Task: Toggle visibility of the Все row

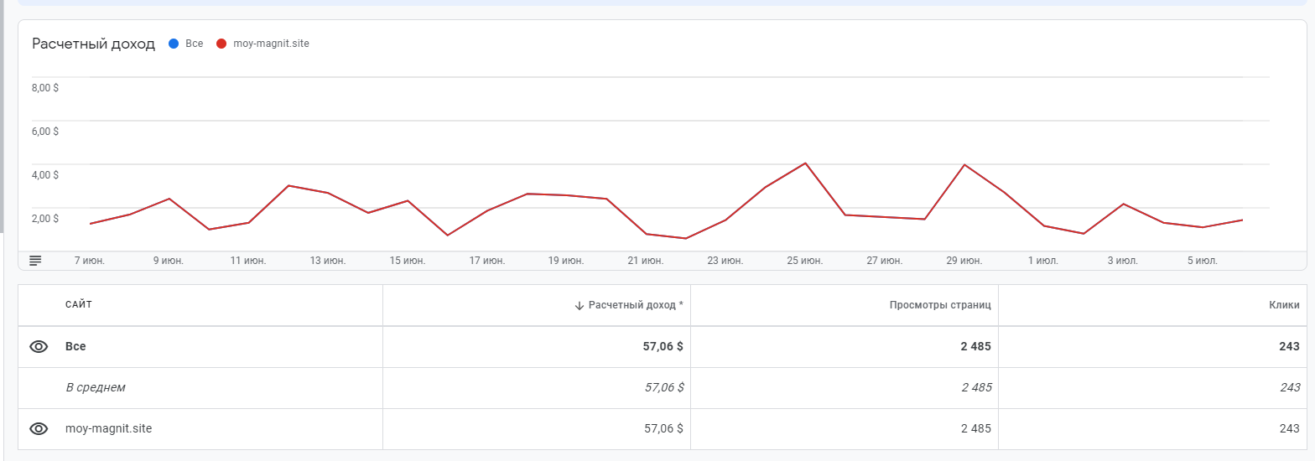Action: [x=39, y=347]
